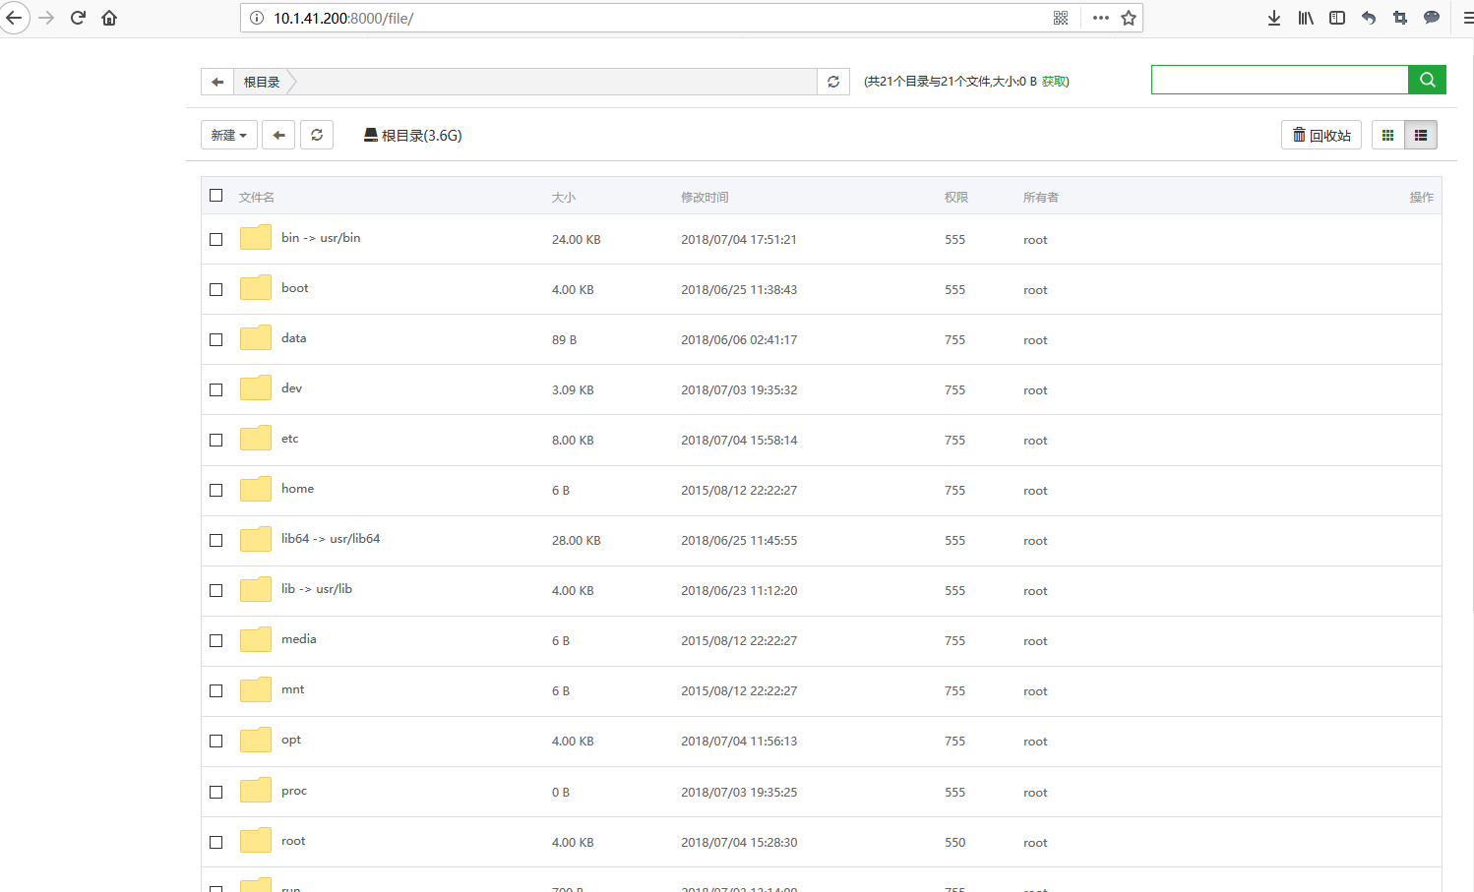Click the date 2018/06/06 02:41:17

(x=739, y=339)
